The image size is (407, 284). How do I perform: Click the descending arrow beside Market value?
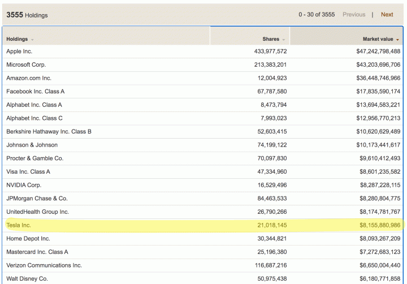point(398,40)
